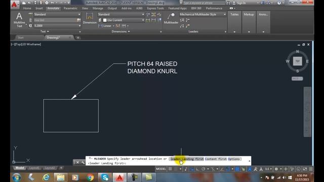Open the Home ribbon tab
The height and width of the screenshot is (182, 324).
click(27, 8)
